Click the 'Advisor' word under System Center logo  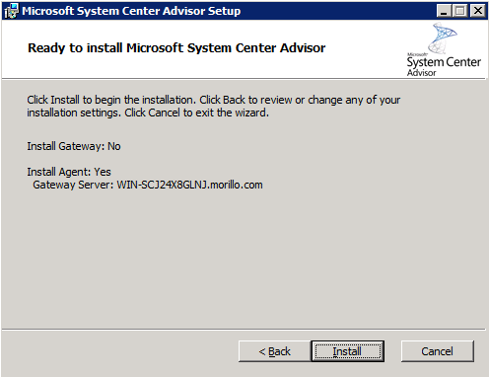(x=422, y=73)
